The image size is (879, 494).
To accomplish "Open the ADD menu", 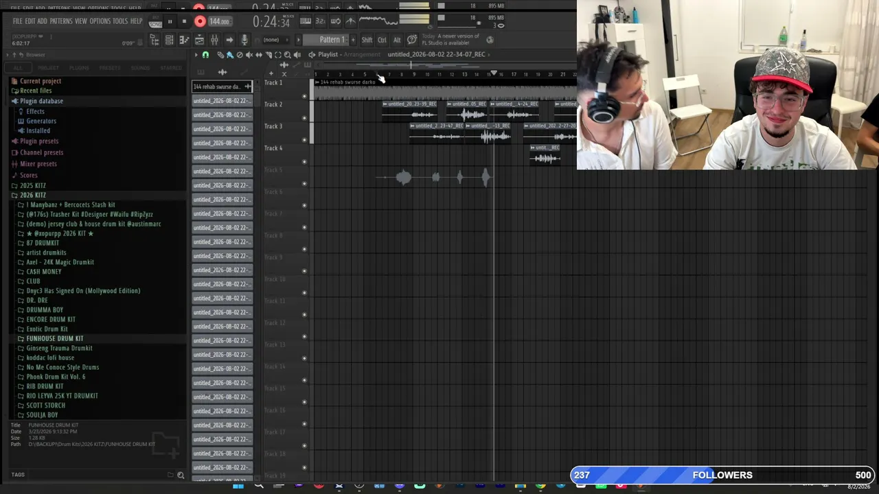I will 43,21.
